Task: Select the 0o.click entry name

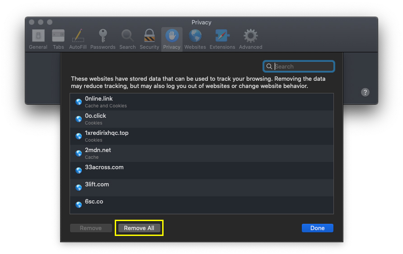Action: coord(95,116)
